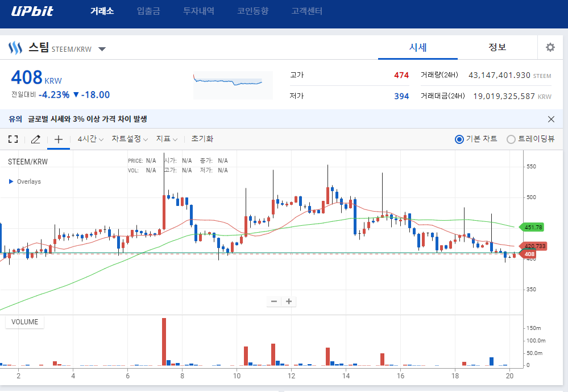The width and height of the screenshot is (568, 392).
Task: Open the 지표 indicators dropdown
Action: pos(167,139)
